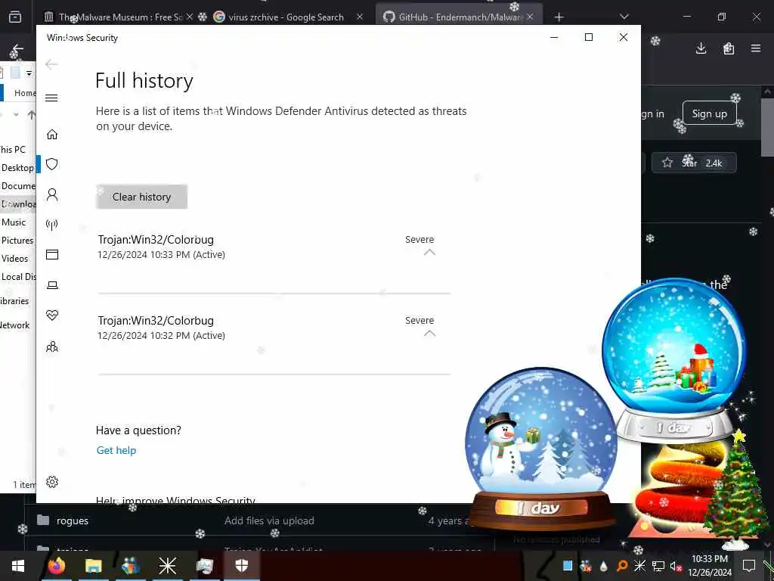The height and width of the screenshot is (581, 774).
Task: Open browser downloads panel icon
Action: click(701, 48)
